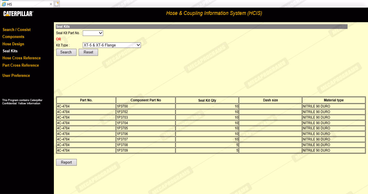Click the Seal Kit Qty column header
This screenshot has height=194, width=368.
[x=207, y=100]
